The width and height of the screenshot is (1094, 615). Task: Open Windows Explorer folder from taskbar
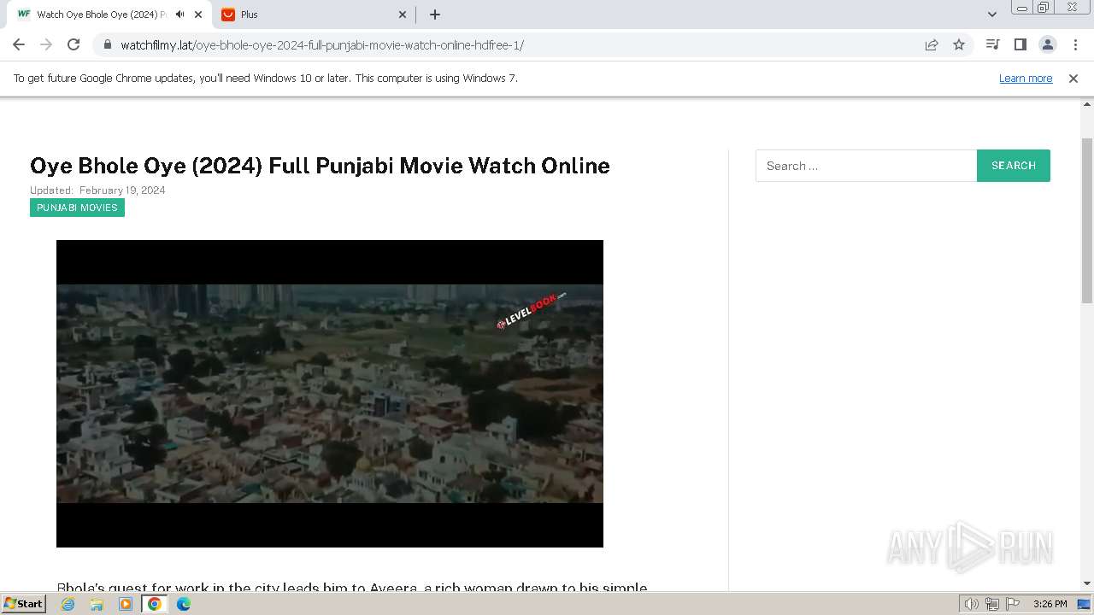pyautogui.click(x=97, y=604)
